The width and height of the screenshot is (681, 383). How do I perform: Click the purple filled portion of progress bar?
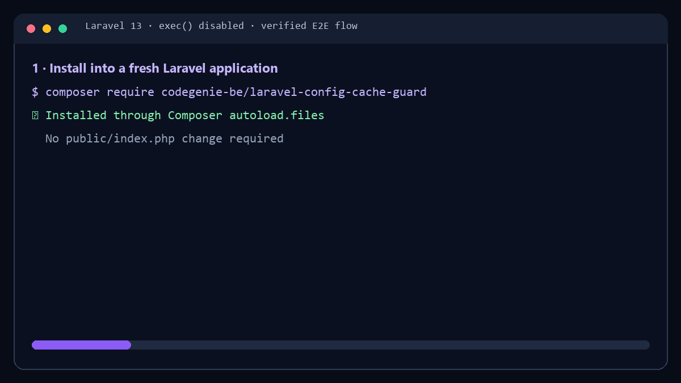click(81, 345)
